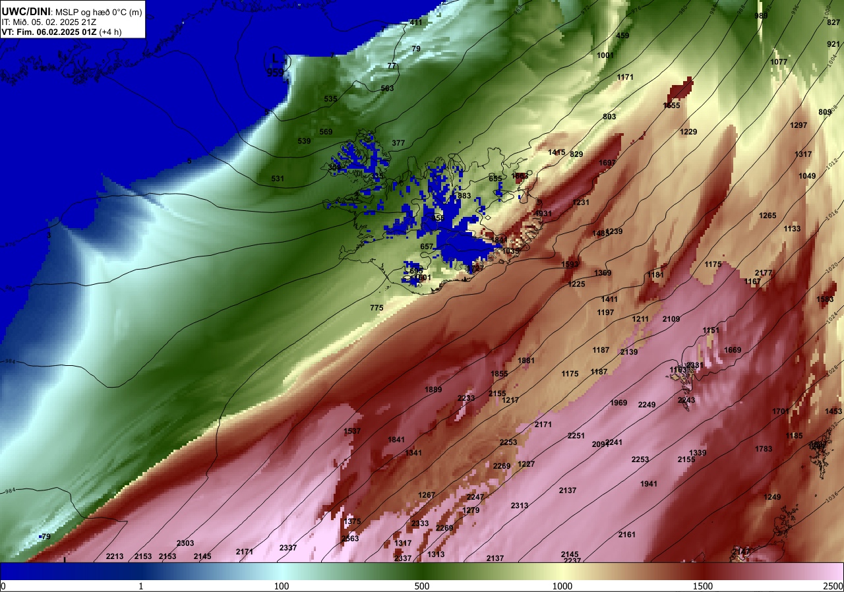Image resolution: width=844 pixels, height=592 pixels.
Task: Click the height value 377
Action: (x=398, y=143)
